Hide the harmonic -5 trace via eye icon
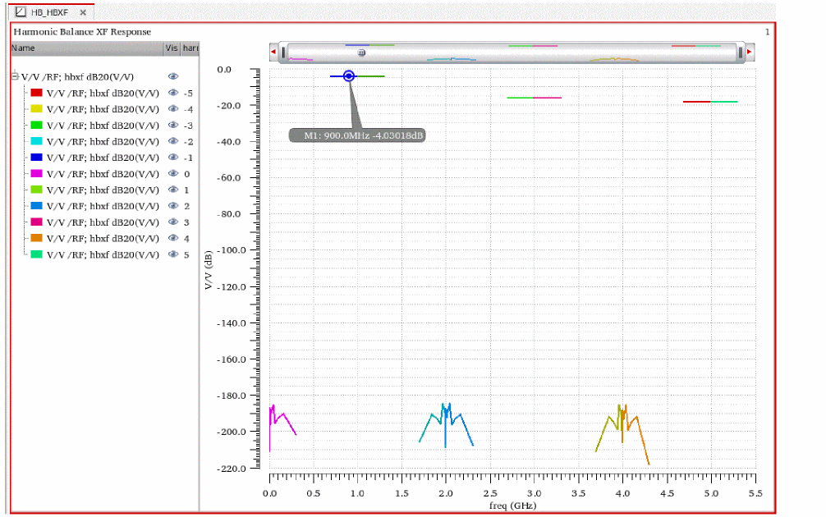This screenshot has height=517, width=826. [173, 93]
